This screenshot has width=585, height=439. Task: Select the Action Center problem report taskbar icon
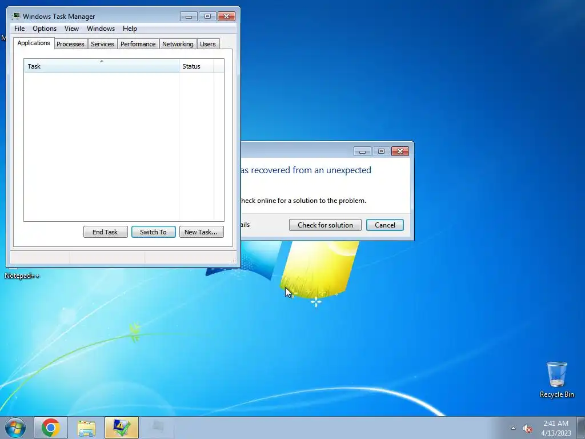point(122,428)
